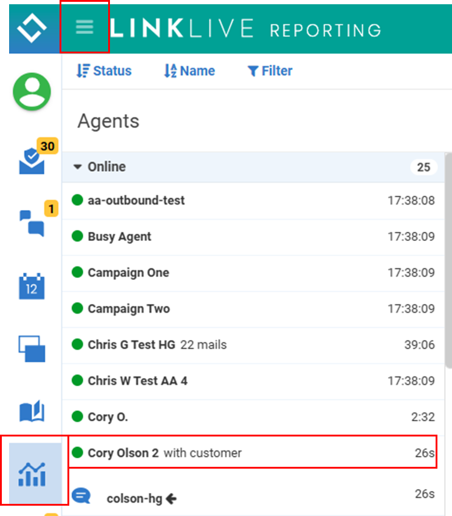Sort agents by Status
Viewport: 452px width, 516px height.
104,71
